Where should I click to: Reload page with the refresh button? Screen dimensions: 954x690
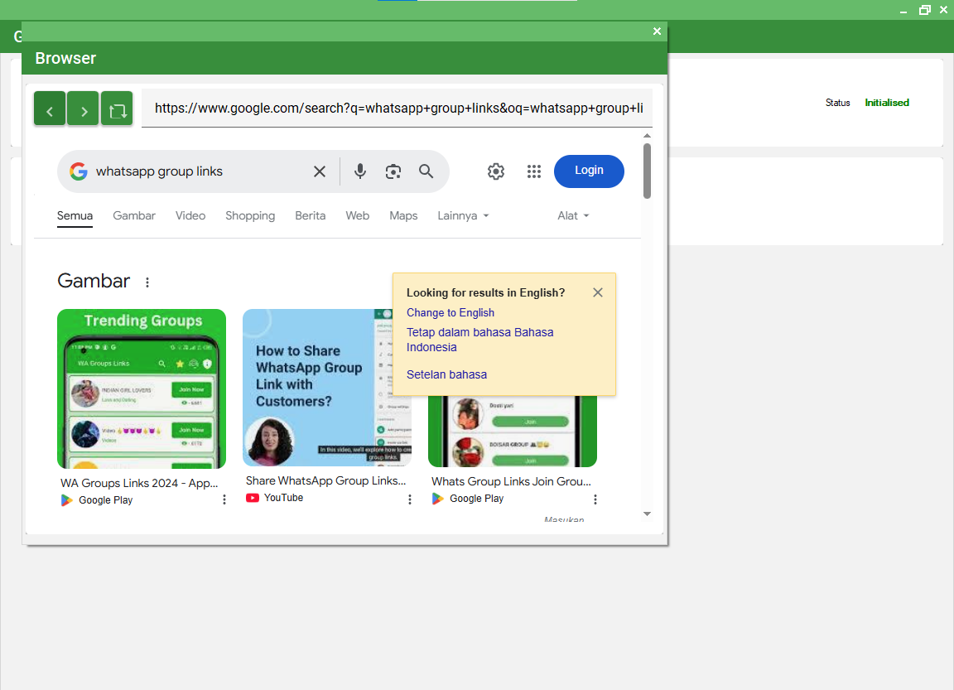[x=117, y=109]
